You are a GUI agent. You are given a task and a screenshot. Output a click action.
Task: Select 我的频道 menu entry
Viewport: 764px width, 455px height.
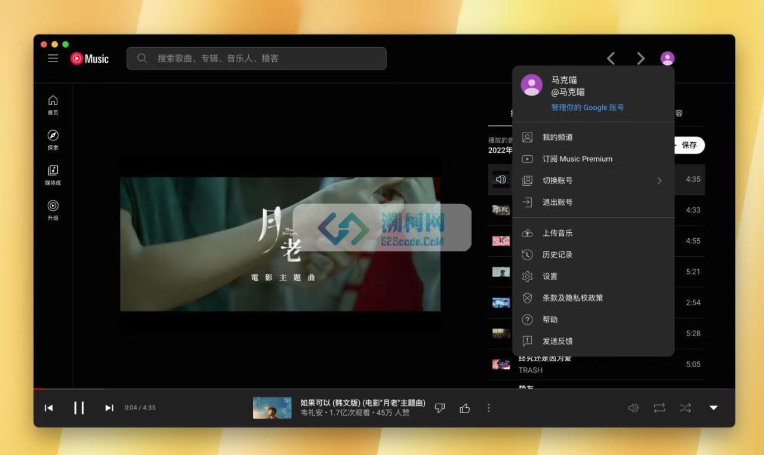[x=593, y=137]
